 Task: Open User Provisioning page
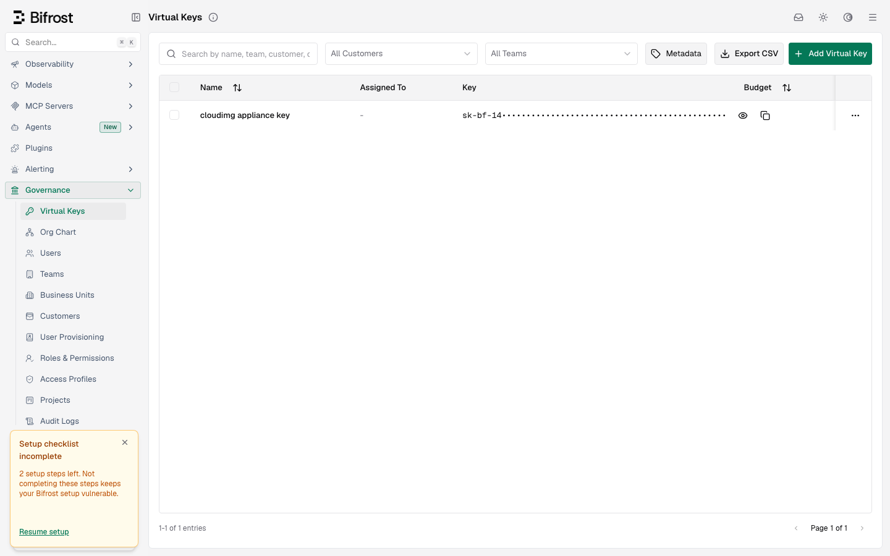[73, 337]
